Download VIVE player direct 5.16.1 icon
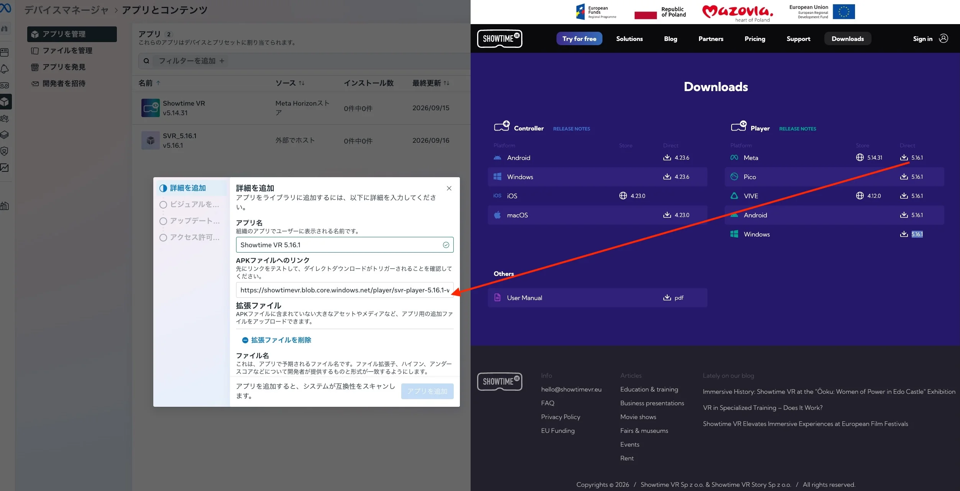This screenshot has height=491, width=960. point(904,196)
